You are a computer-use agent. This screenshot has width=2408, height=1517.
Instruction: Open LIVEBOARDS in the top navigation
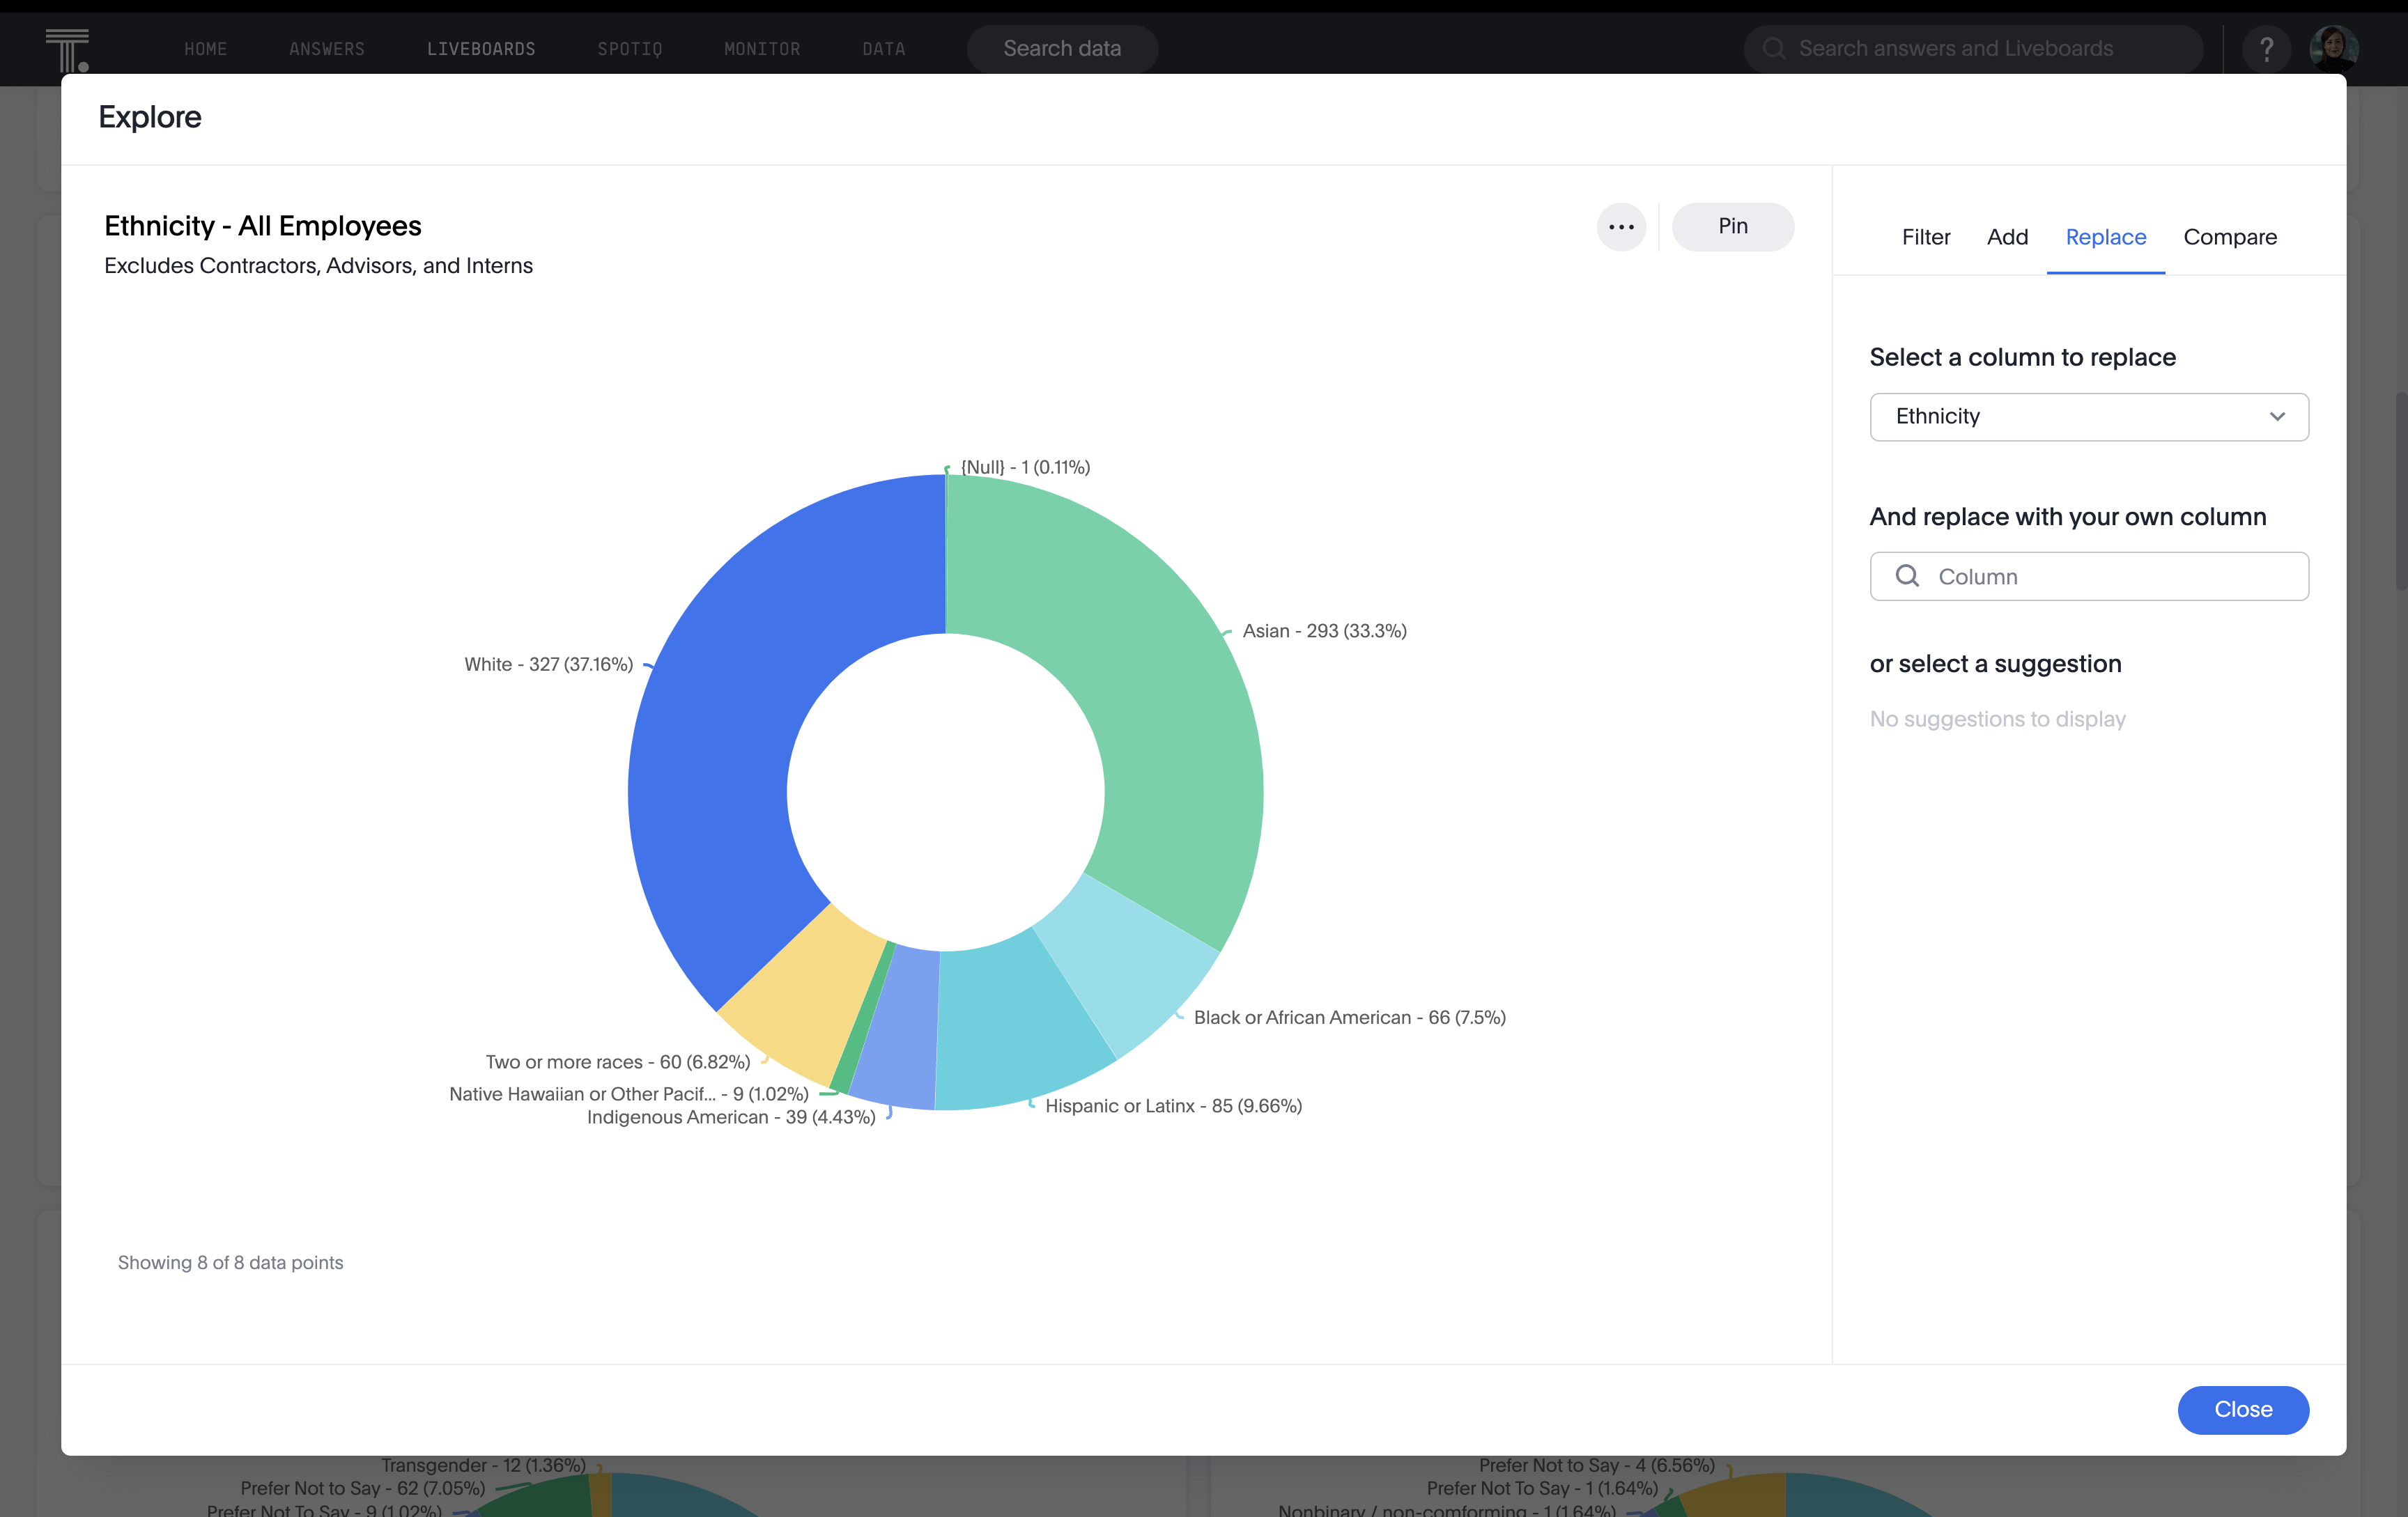(481, 49)
